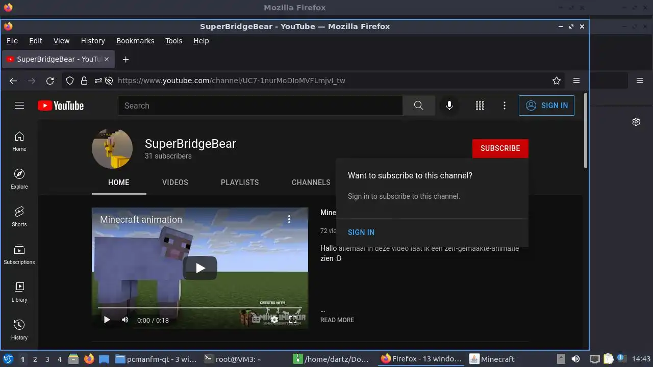Open the History menu

[93, 41]
